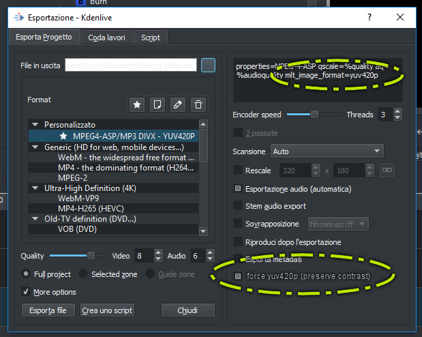
Task: Click the Audio quality number field
Action: [198, 256]
